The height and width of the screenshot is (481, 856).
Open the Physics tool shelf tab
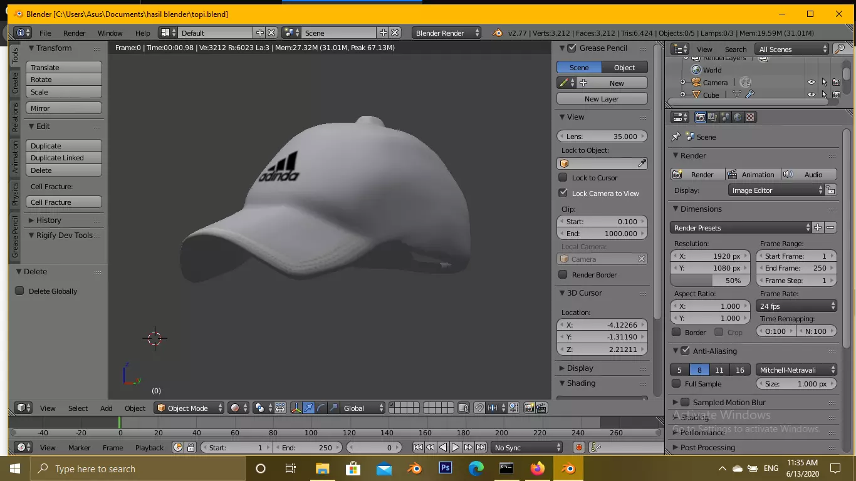pyautogui.click(x=15, y=194)
